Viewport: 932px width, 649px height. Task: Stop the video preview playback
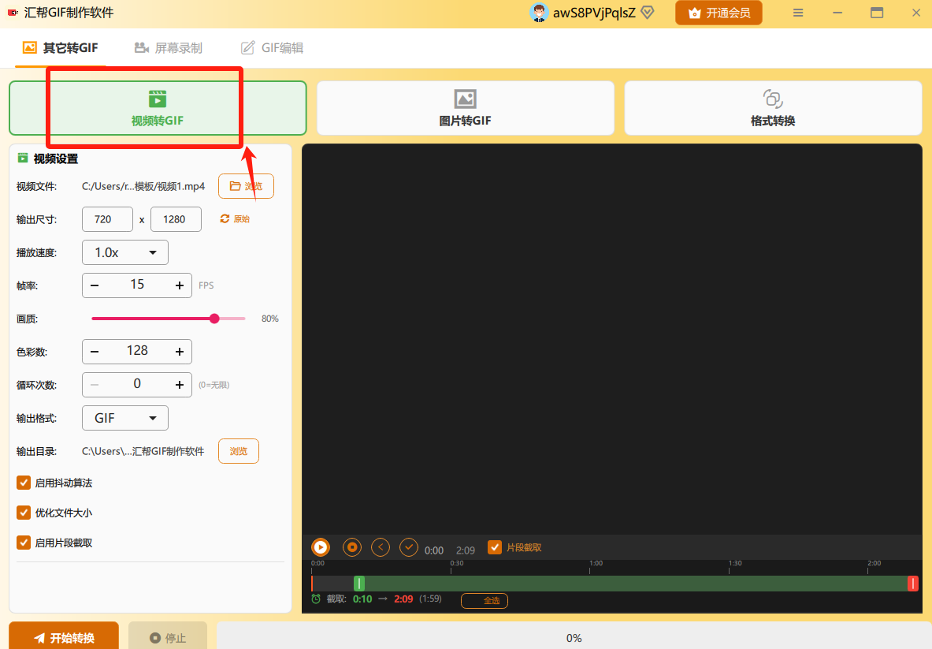(352, 547)
